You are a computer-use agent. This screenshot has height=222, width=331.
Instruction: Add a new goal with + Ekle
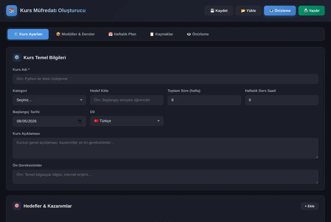point(309,206)
